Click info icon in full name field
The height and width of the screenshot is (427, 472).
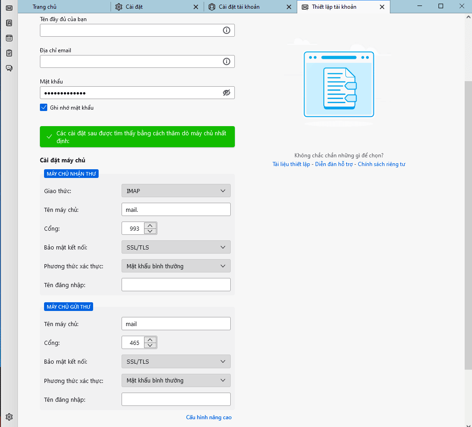[226, 30]
